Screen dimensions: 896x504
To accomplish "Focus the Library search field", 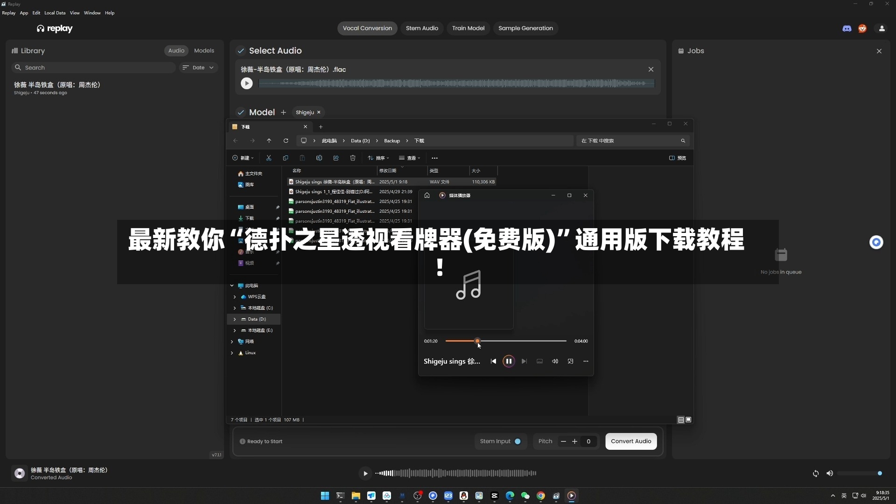I will click(x=93, y=68).
